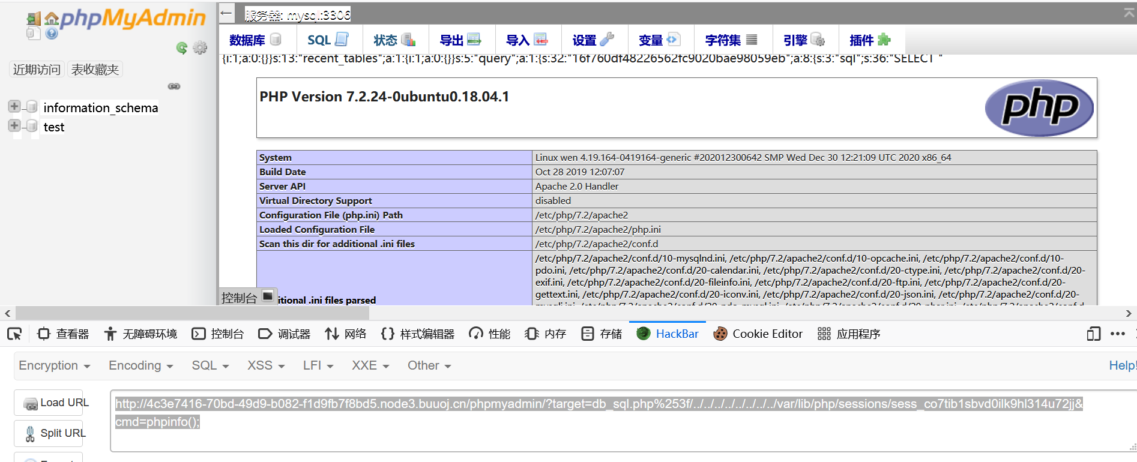Screen dimensions: 1137x462
Task: Switch to devtools 性能 performance tab
Action: (x=490, y=334)
